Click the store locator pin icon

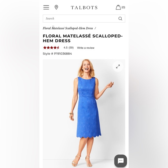coord(56,7)
